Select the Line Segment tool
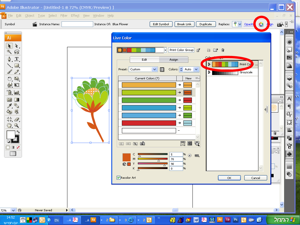 click(x=9, y=65)
